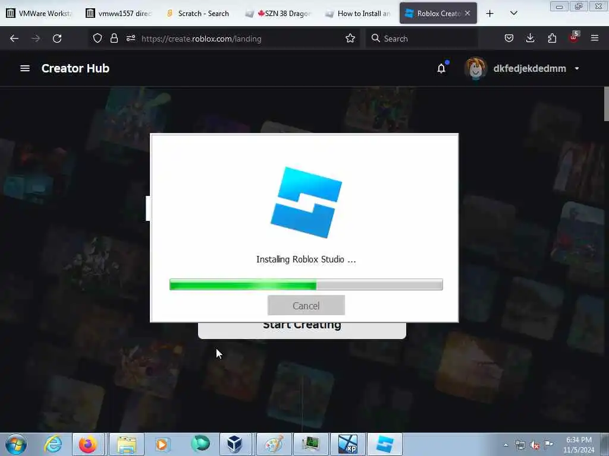Viewport: 609px width, 456px height.
Task: Expand the account dropdown arrow next to dkfedjekdedmm
Action: click(x=577, y=68)
